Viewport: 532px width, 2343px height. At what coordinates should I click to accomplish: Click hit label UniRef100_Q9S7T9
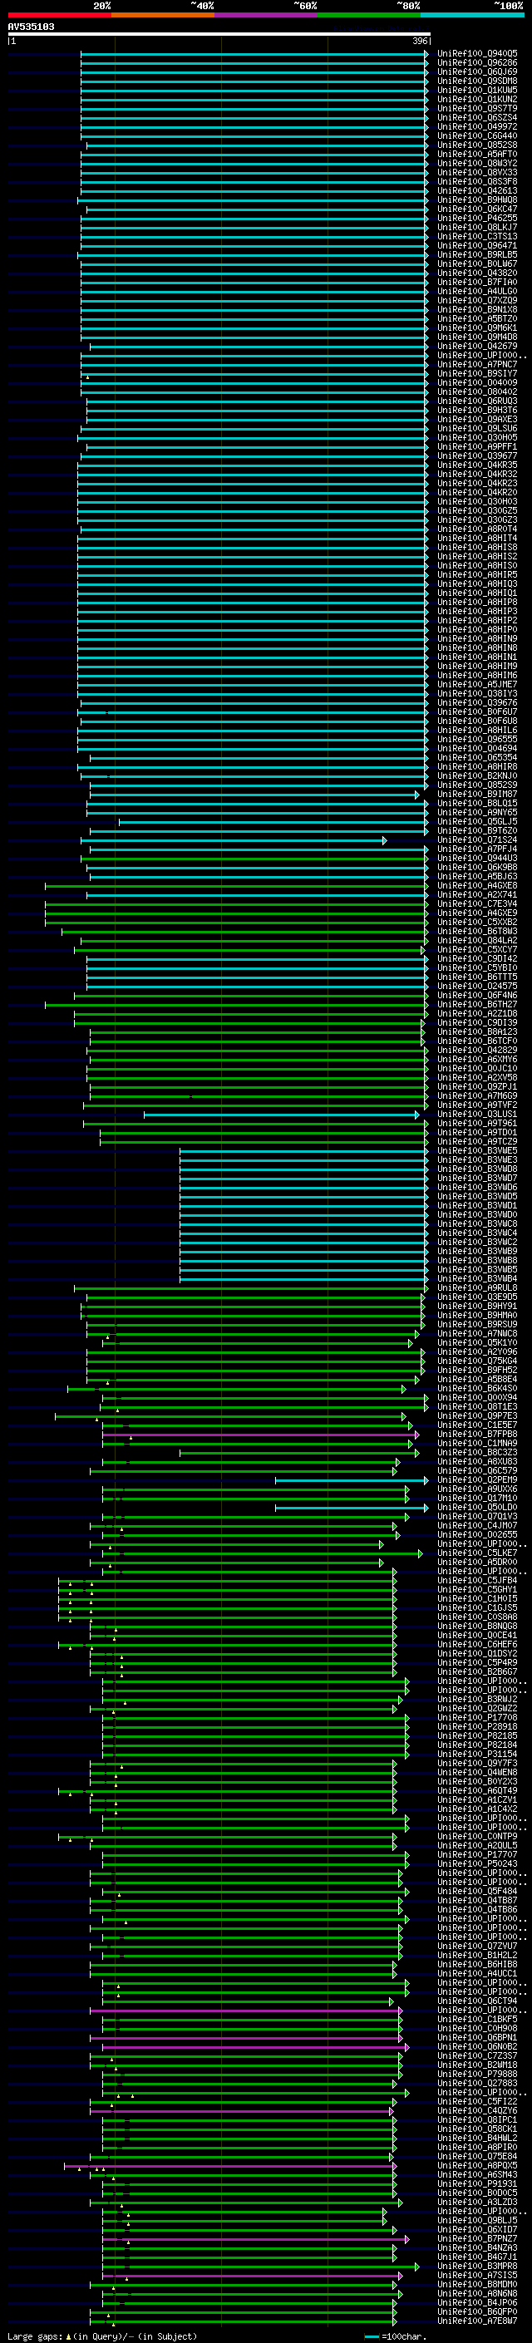(477, 108)
